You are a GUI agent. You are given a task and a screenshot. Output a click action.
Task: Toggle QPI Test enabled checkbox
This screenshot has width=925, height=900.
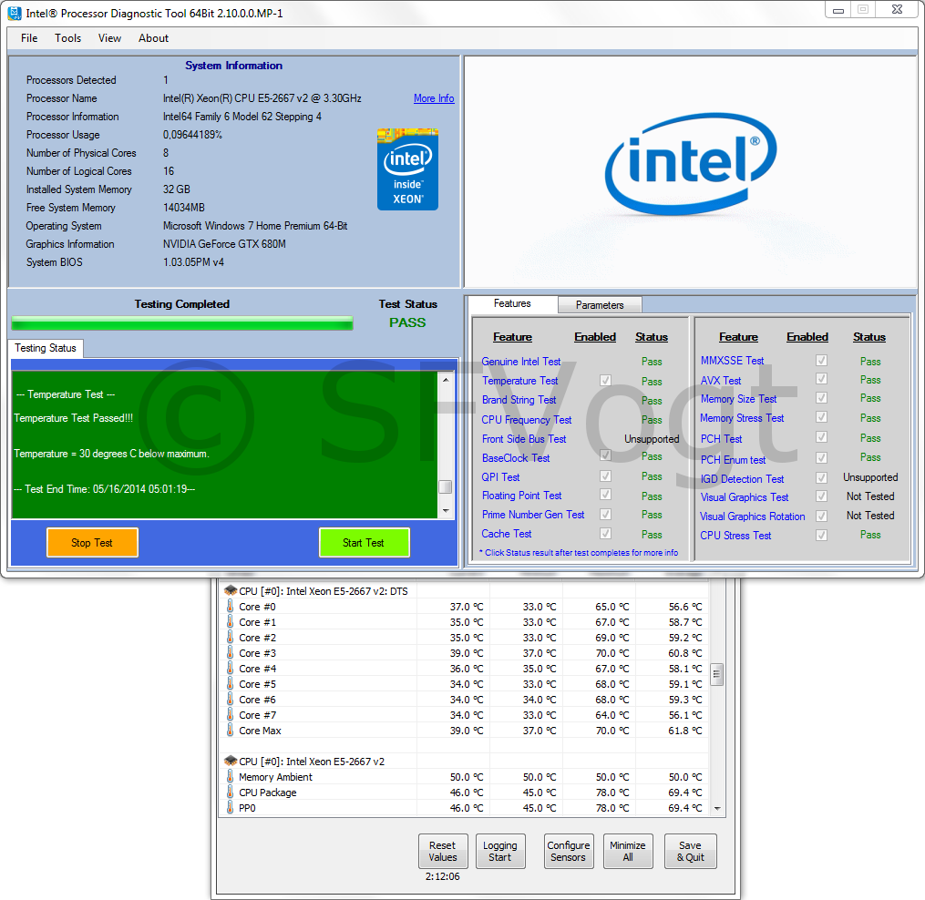605,476
